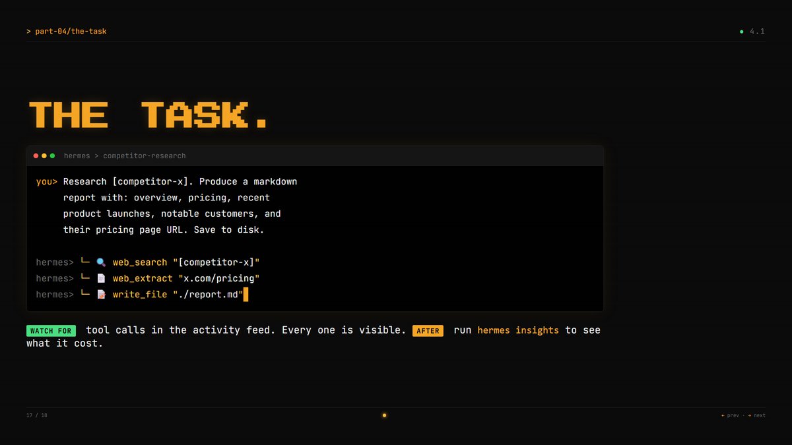Viewport: 792px width, 445px height.
Task: Click the AFTER orange badge
Action: pyautogui.click(x=428, y=331)
